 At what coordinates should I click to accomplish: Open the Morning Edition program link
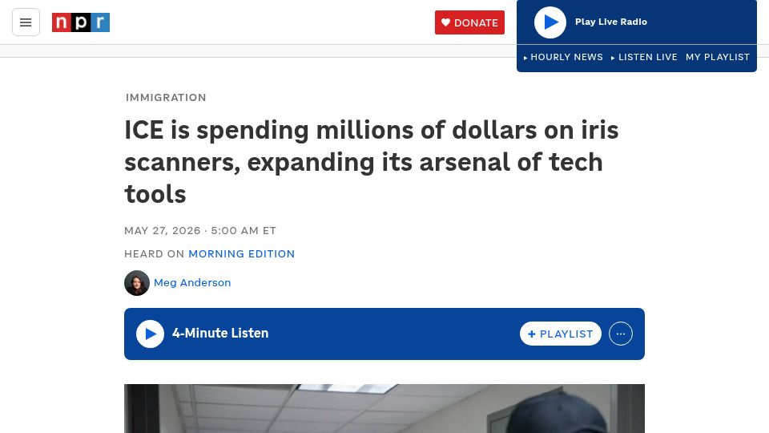coord(242,254)
